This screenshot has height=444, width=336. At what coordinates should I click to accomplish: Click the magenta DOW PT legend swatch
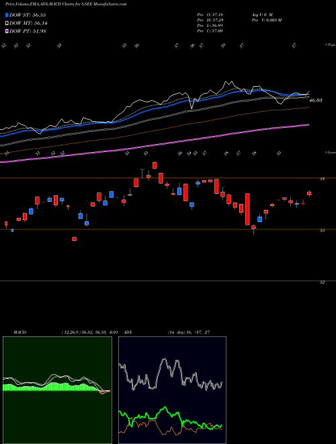[x=7, y=31]
